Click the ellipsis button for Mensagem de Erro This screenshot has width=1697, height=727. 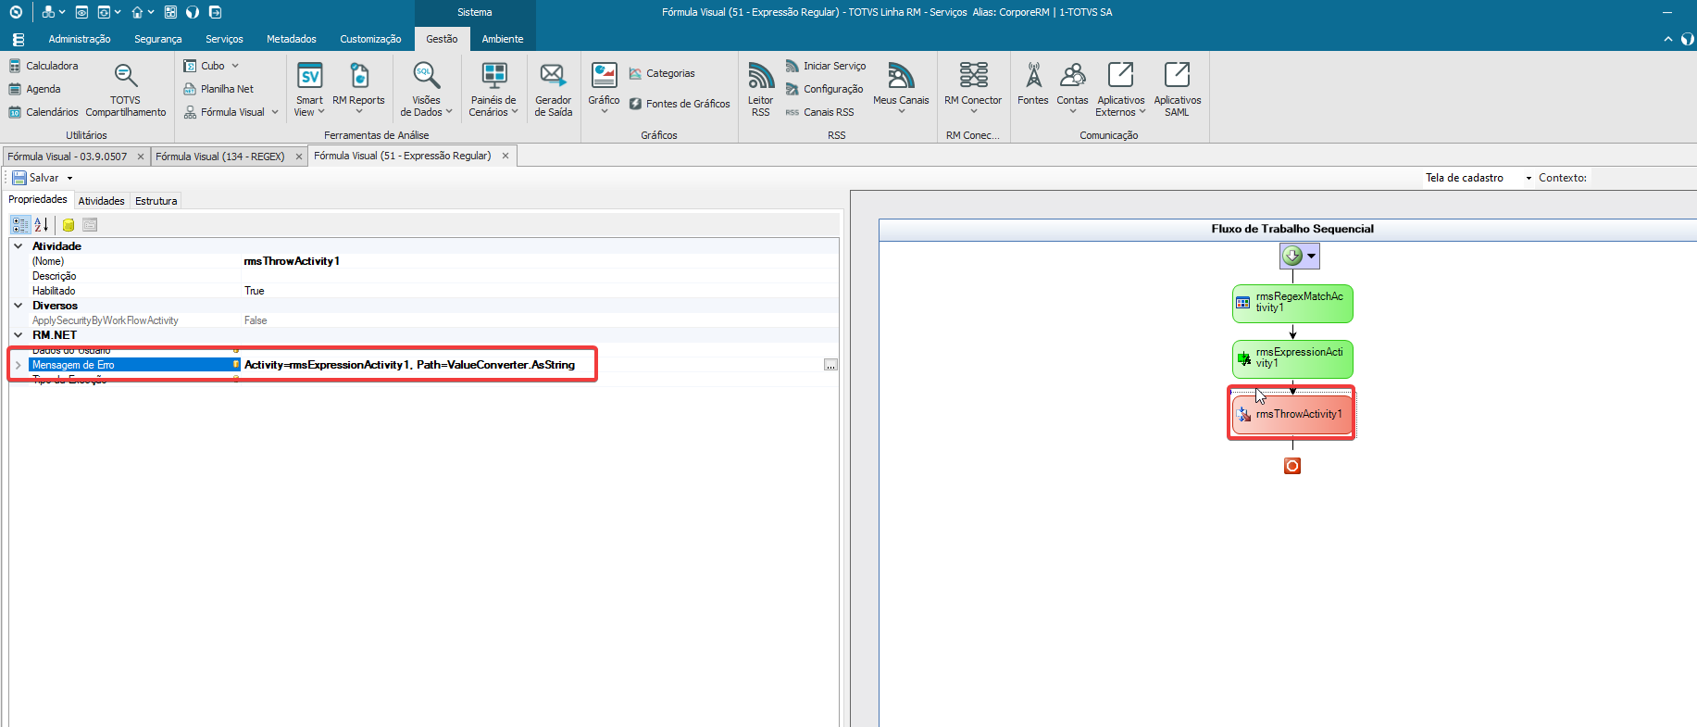(x=830, y=365)
